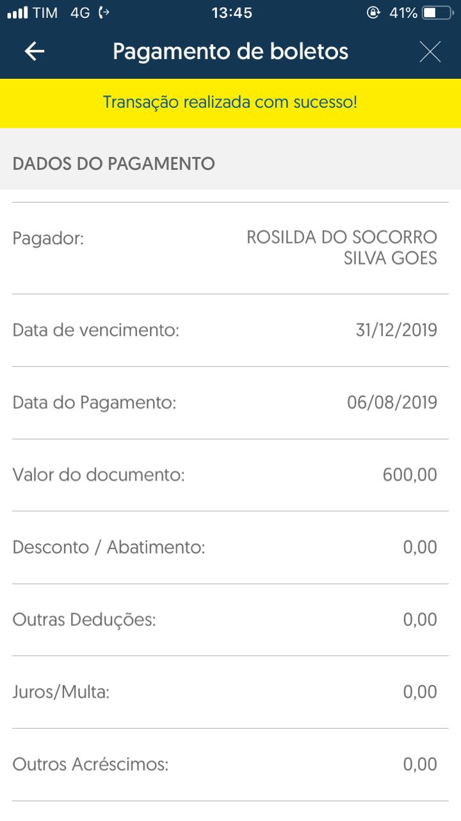The width and height of the screenshot is (461, 821).
Task: Tap the 'Data de vencimento' label
Action: (x=96, y=330)
